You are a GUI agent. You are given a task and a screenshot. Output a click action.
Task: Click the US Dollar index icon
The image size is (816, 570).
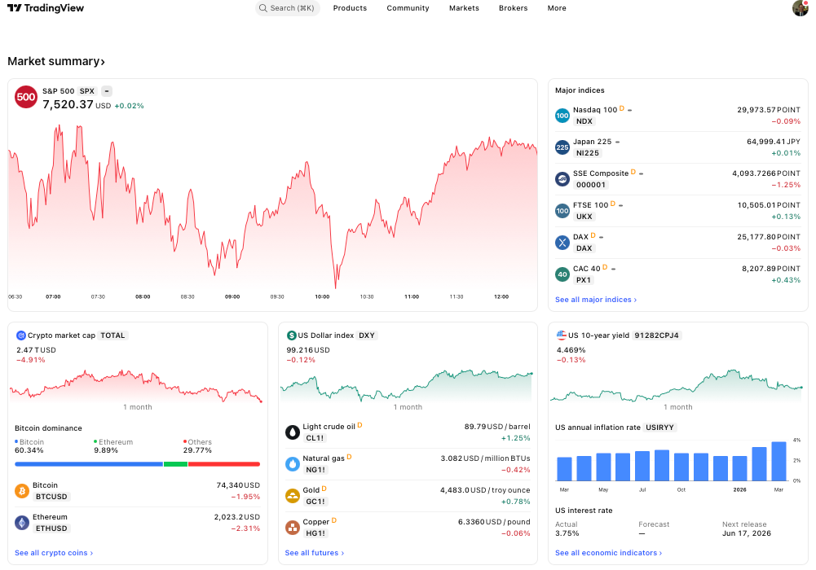[x=292, y=335]
